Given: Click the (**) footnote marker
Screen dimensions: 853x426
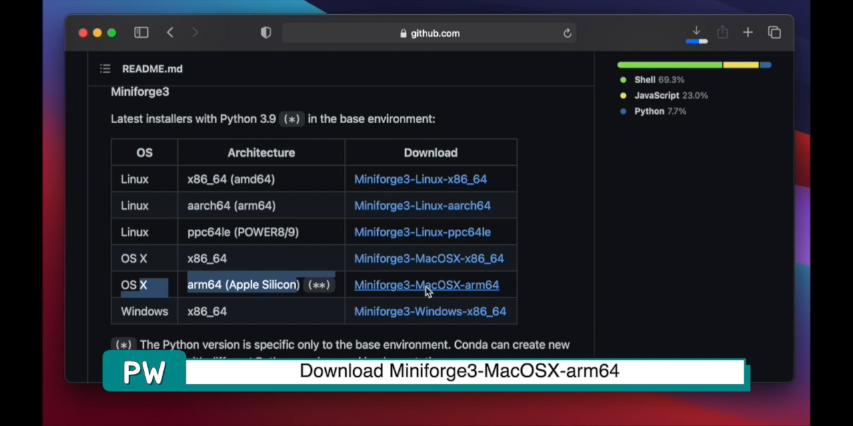Looking at the screenshot, I should click(x=319, y=285).
